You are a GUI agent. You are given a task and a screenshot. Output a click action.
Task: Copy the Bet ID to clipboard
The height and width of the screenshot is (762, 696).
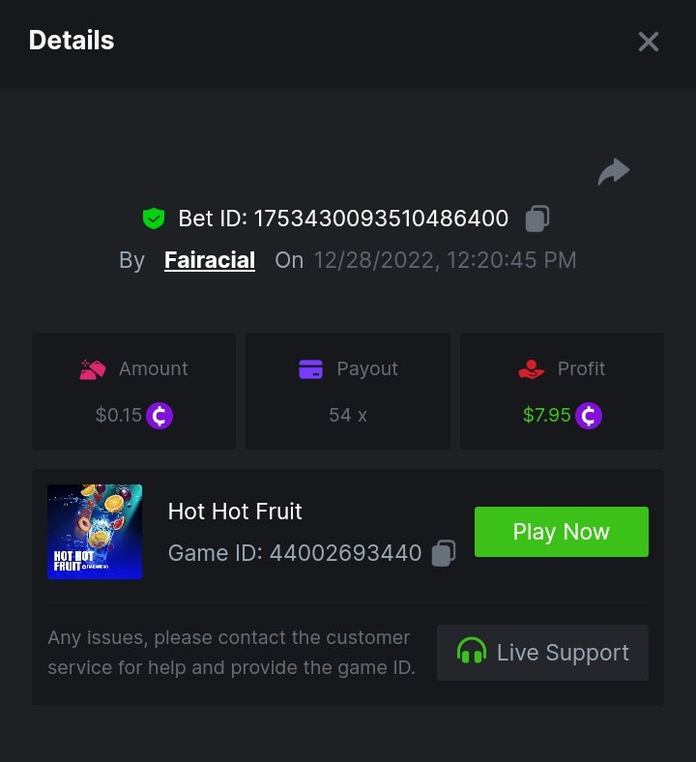point(537,219)
